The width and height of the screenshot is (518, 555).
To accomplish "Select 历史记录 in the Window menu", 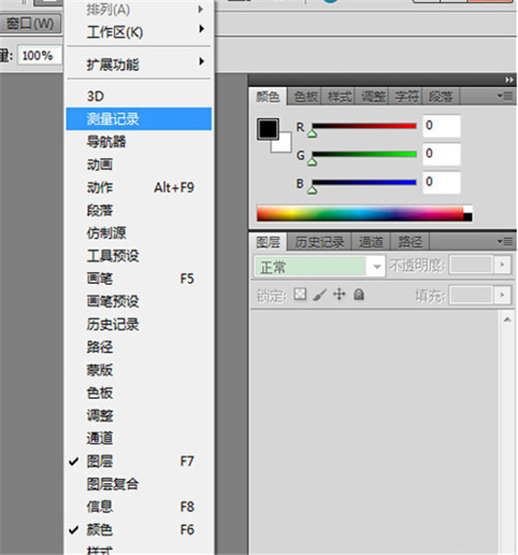I will click(x=139, y=325).
